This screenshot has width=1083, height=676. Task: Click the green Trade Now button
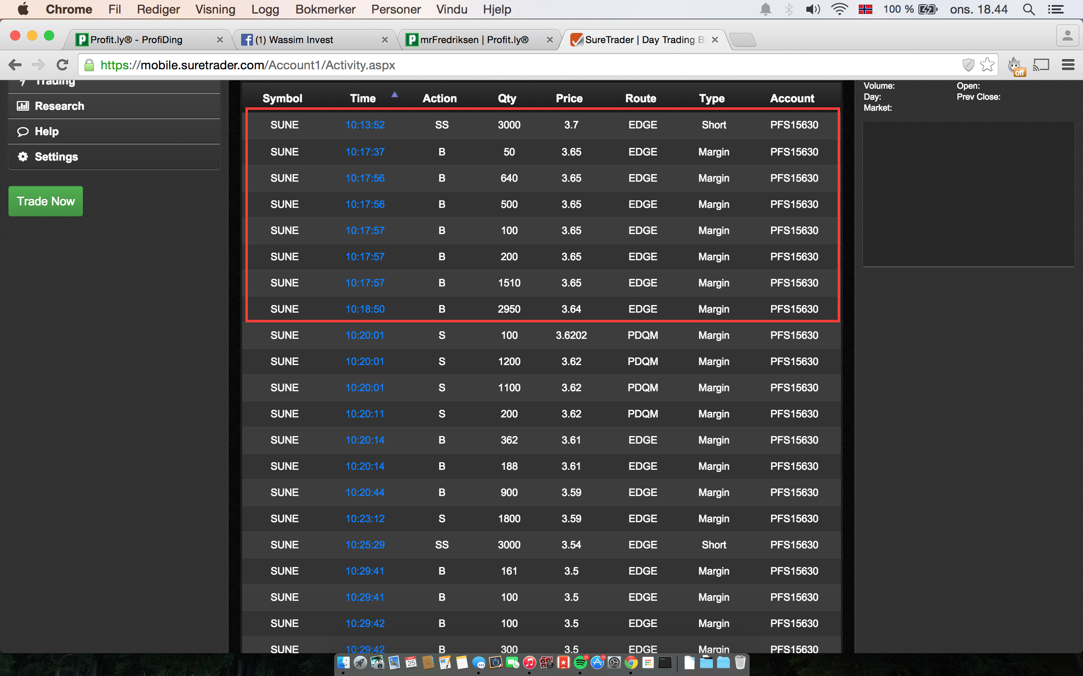pos(46,201)
